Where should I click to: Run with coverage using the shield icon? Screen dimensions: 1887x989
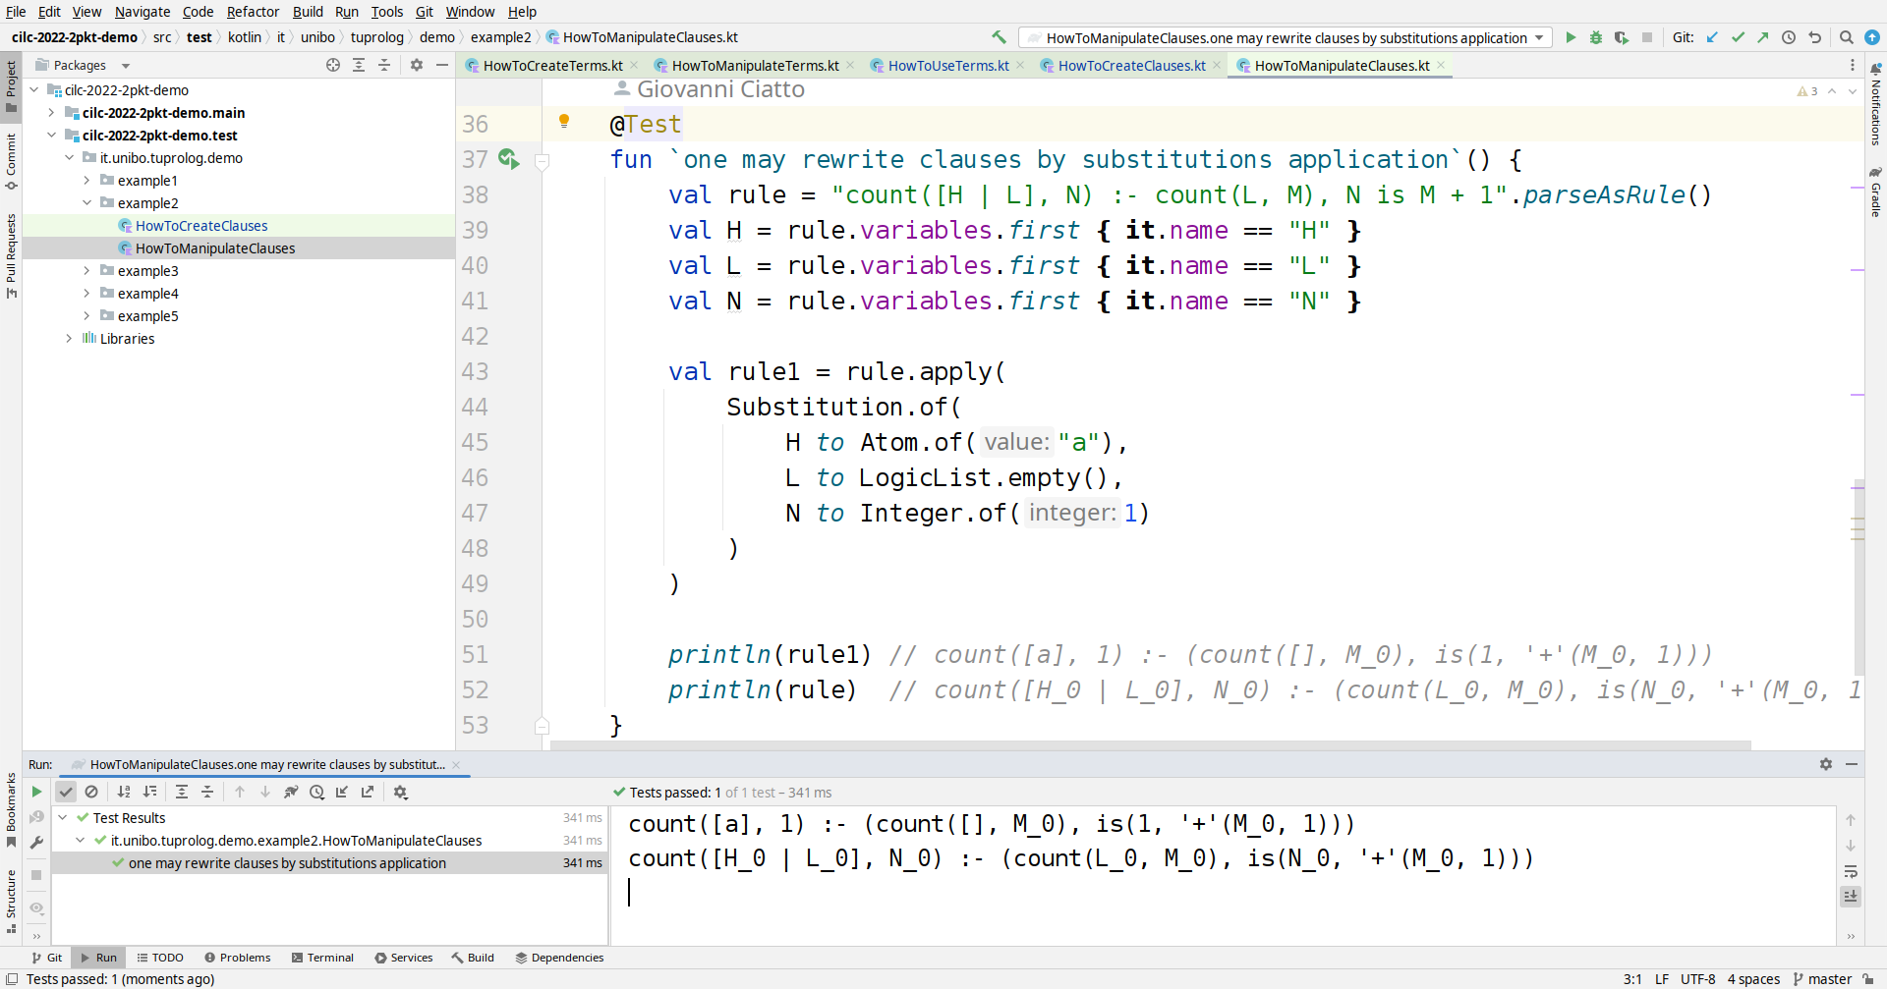(1622, 37)
